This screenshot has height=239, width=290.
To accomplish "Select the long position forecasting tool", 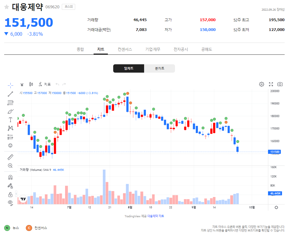I will click(10, 137).
